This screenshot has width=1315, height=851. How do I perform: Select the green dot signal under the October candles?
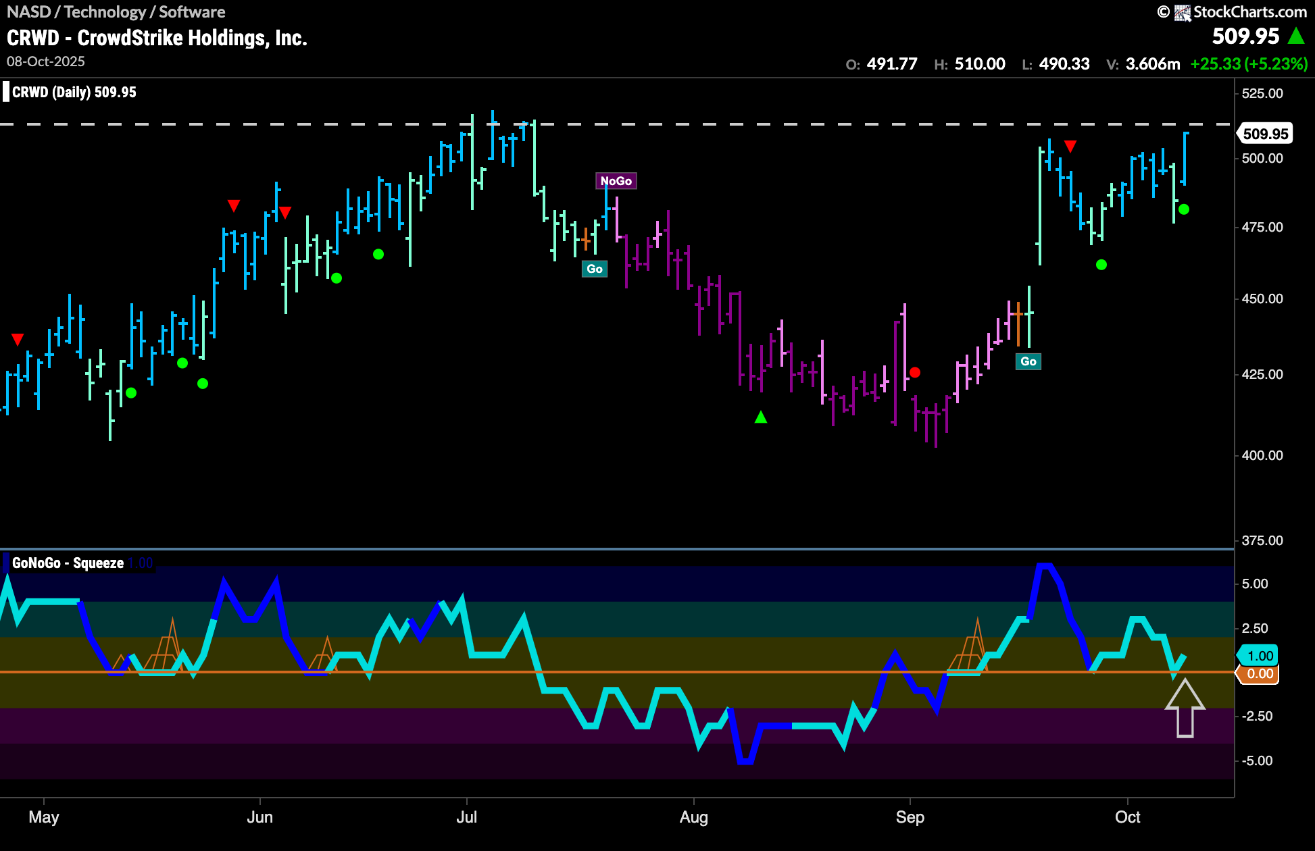pyautogui.click(x=1184, y=209)
